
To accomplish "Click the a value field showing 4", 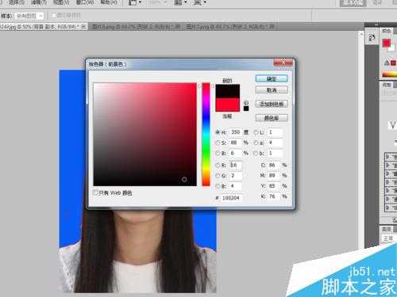I will (x=275, y=143).
